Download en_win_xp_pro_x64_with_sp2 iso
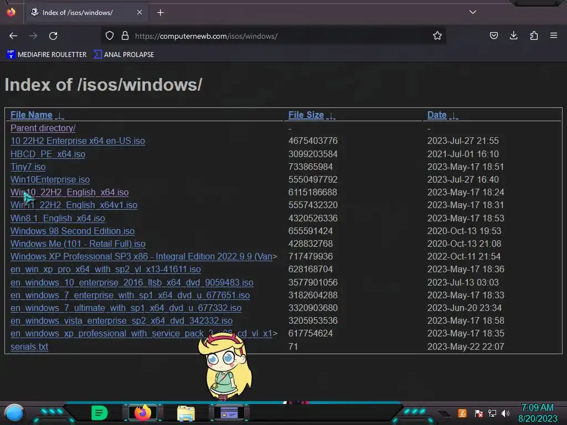 click(x=106, y=269)
